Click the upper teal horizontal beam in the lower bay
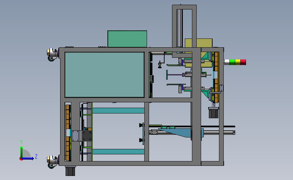 point(119,110)
